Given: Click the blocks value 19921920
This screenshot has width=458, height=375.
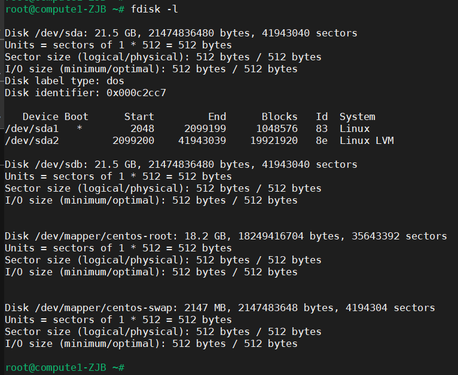Looking at the screenshot, I should click(273, 141).
